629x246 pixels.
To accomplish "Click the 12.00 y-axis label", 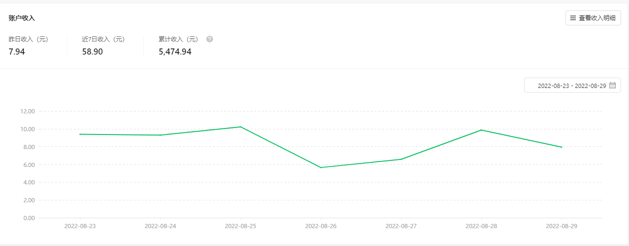I will [x=28, y=111].
